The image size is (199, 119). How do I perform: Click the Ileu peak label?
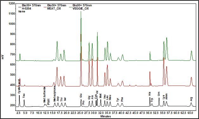105,97
